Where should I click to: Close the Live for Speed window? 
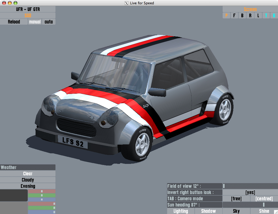pos(4,3)
